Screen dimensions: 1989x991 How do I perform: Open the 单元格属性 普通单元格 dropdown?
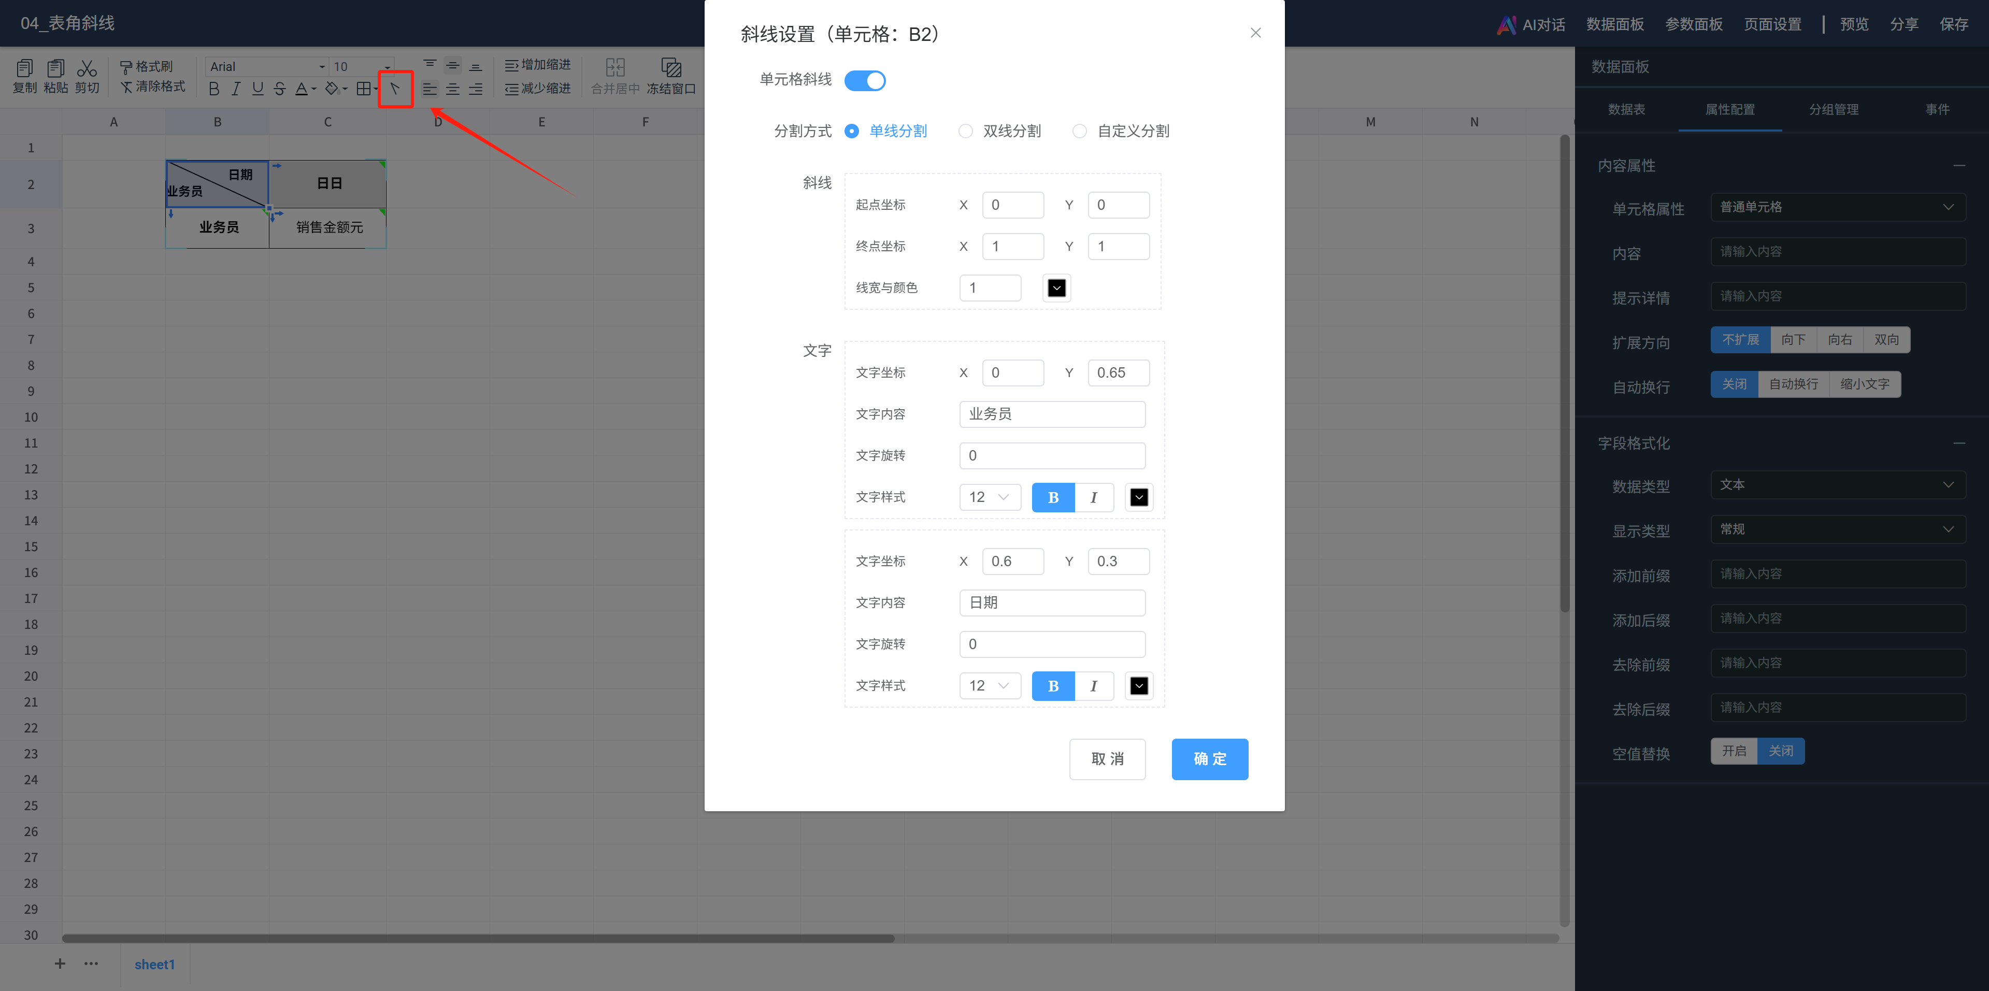click(x=1838, y=207)
